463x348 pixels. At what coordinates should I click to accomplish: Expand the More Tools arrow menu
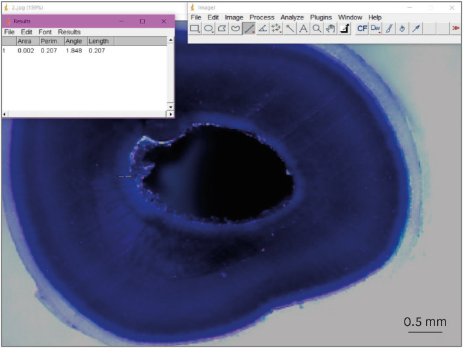(x=456, y=29)
